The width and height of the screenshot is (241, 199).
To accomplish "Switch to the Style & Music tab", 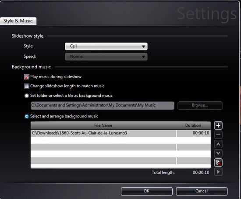I will click(x=18, y=21).
